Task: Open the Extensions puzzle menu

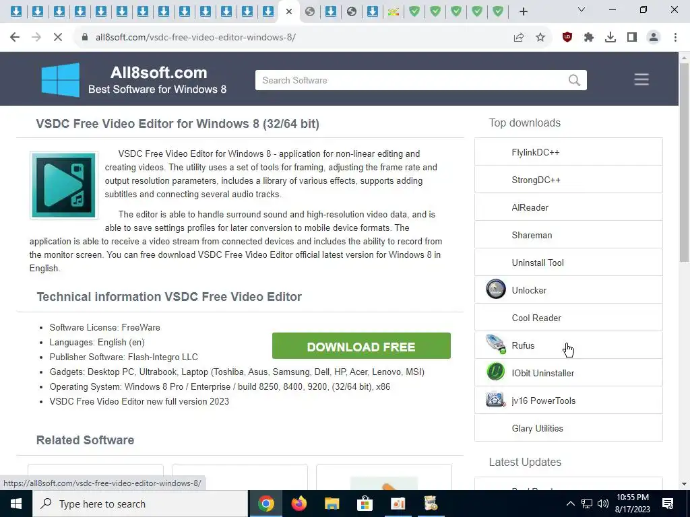Action: coord(589,38)
